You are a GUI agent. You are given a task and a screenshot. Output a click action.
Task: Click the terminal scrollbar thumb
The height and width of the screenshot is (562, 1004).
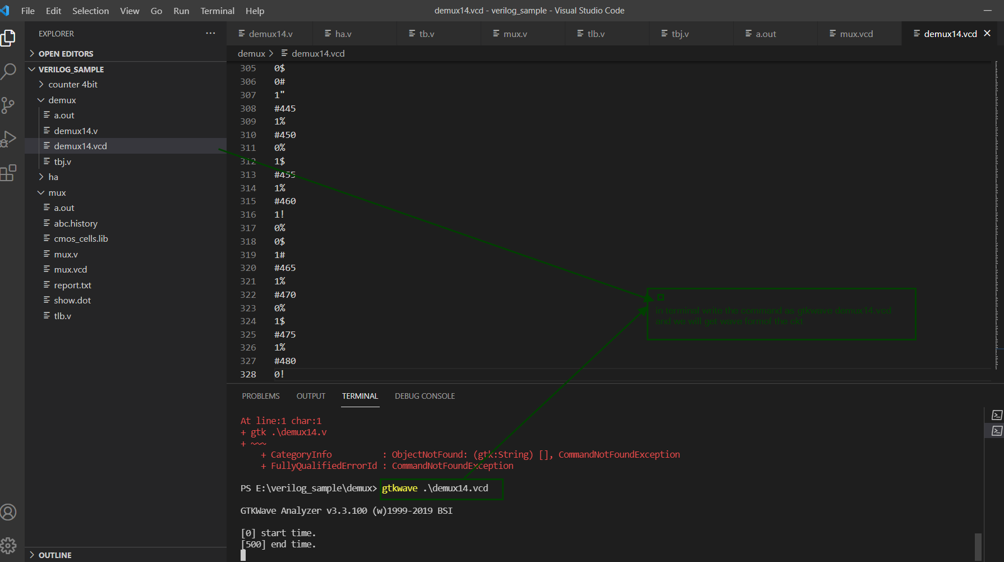pyautogui.click(x=978, y=546)
